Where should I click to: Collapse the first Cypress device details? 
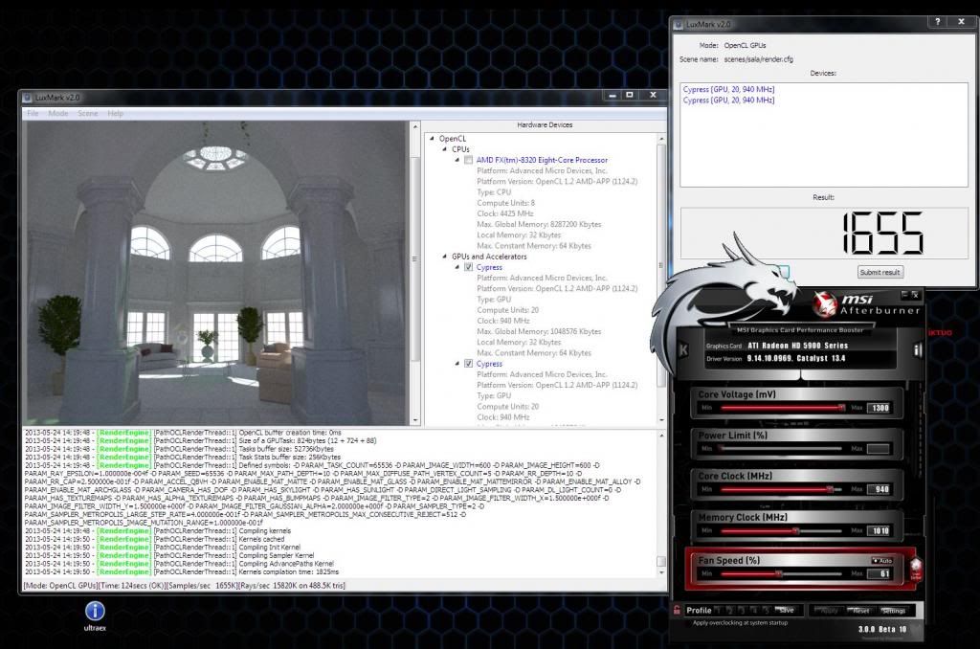click(x=457, y=267)
